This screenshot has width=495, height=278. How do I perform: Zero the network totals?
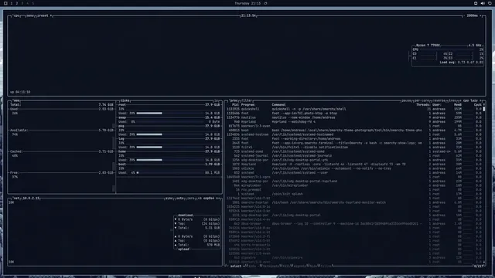(191, 198)
